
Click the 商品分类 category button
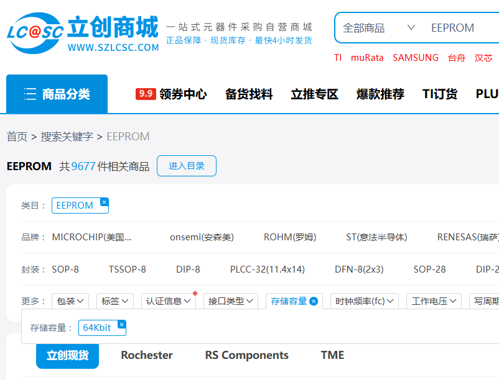[57, 94]
